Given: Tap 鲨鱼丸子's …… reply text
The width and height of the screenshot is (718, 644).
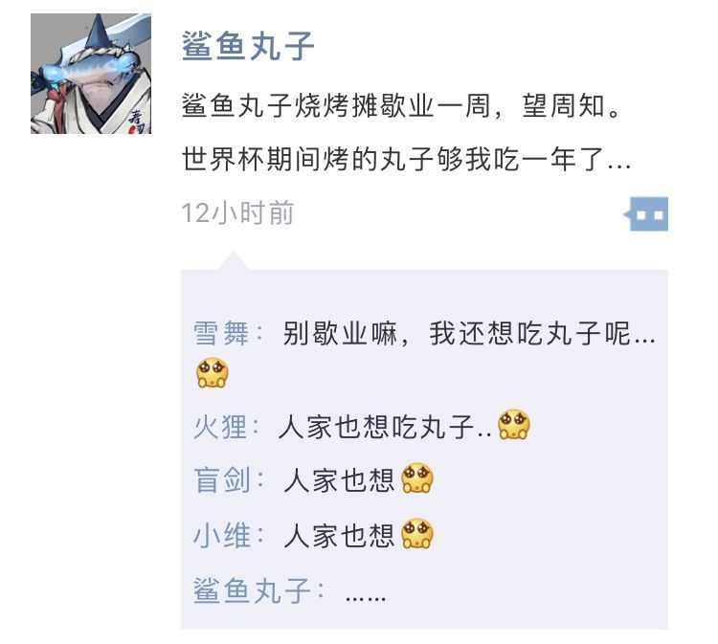Looking at the screenshot, I should [x=366, y=597].
